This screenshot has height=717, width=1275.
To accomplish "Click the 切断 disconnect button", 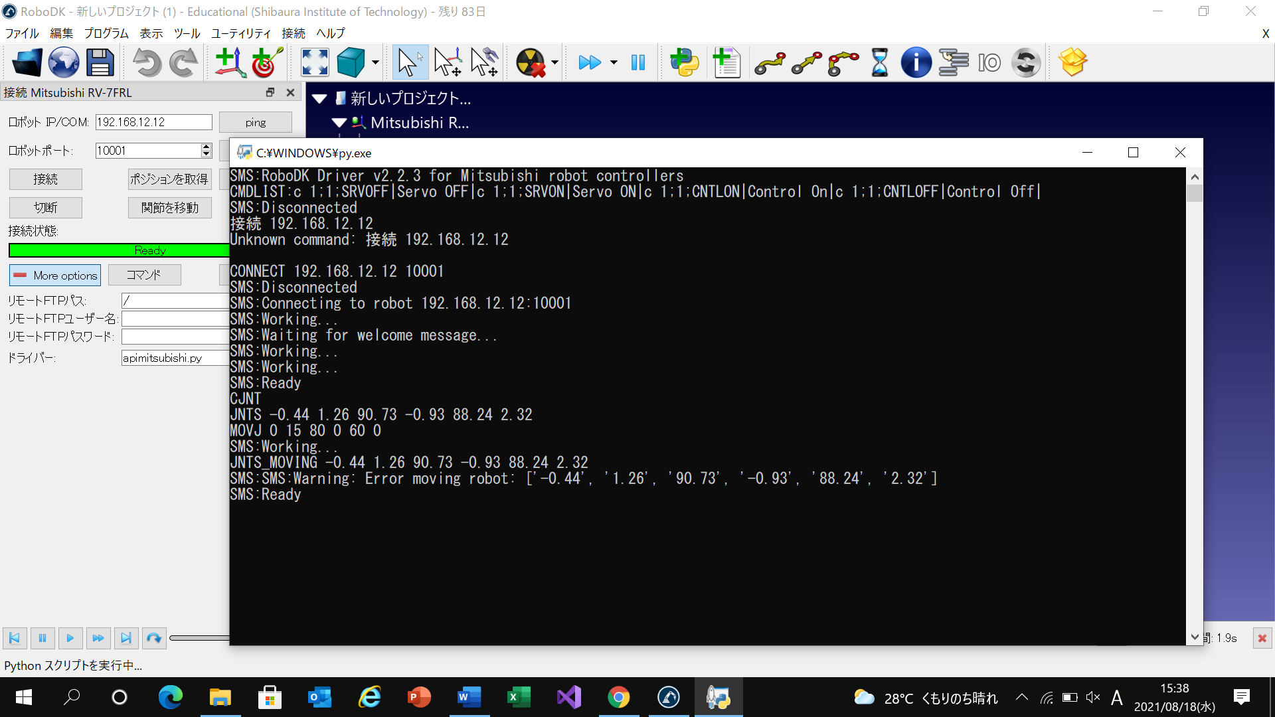I will 46,208.
